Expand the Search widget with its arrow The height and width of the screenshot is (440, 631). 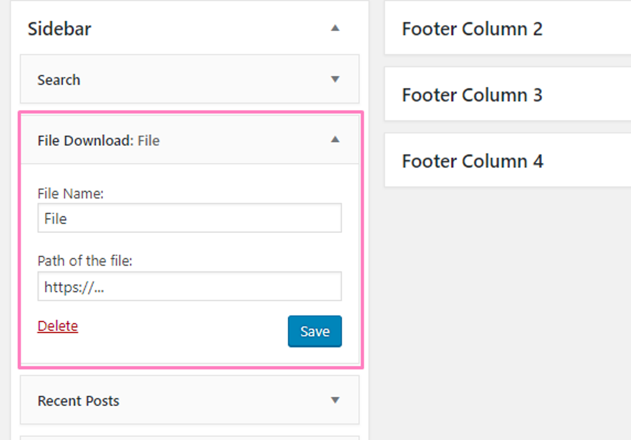(x=335, y=80)
